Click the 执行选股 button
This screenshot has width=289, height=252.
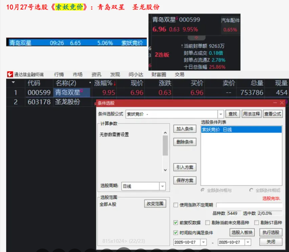pyautogui.click(x=271, y=232)
